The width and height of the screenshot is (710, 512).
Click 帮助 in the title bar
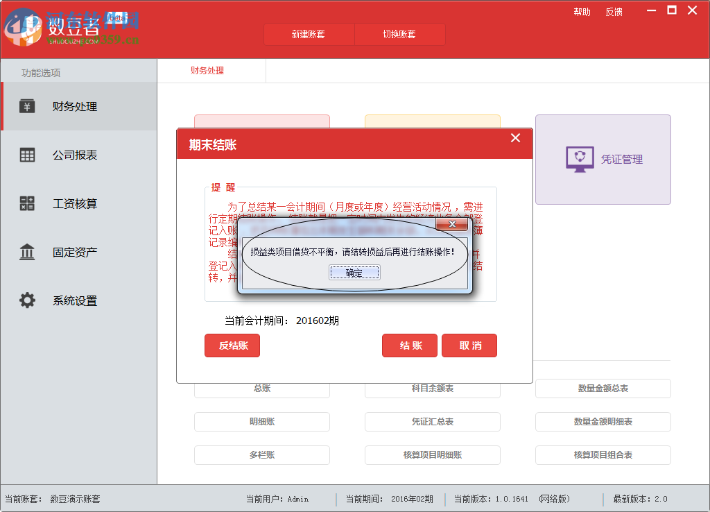[x=582, y=11]
